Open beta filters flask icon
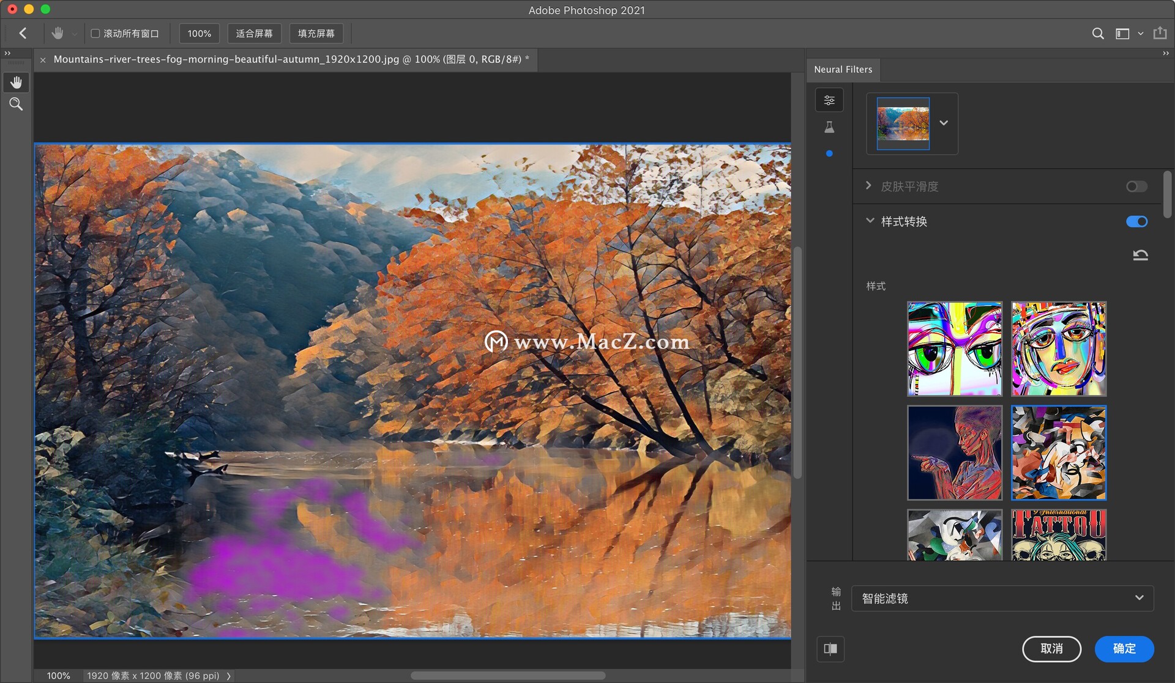Viewport: 1175px width, 683px height. [829, 127]
